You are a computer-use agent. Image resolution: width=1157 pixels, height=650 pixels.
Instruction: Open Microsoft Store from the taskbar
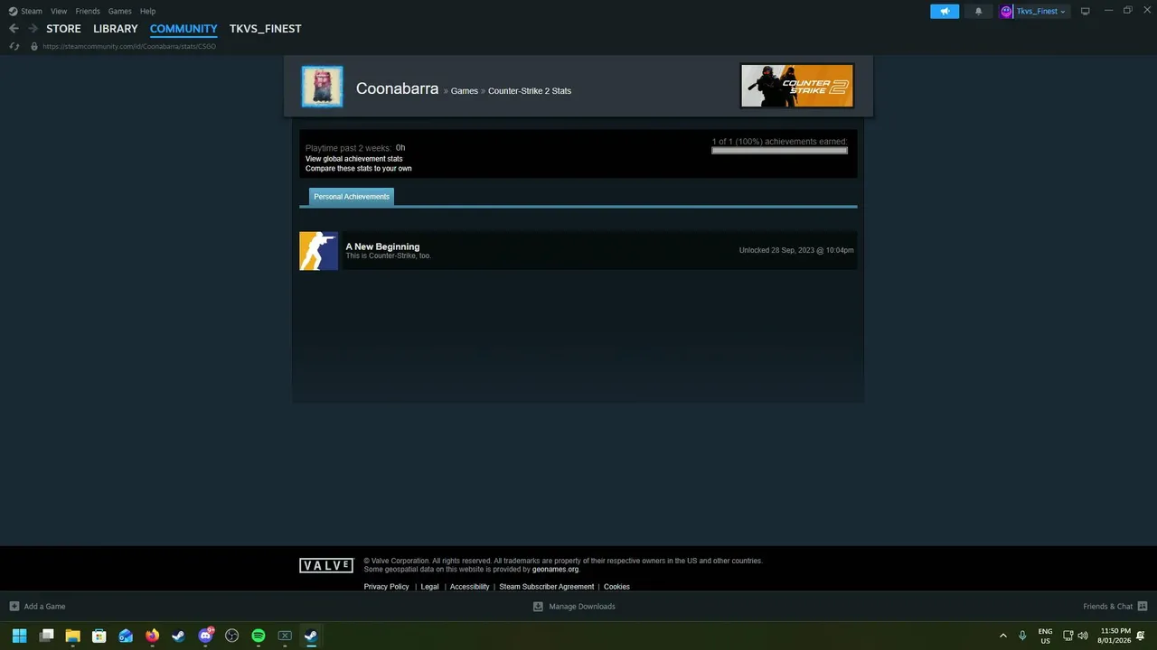(x=99, y=636)
